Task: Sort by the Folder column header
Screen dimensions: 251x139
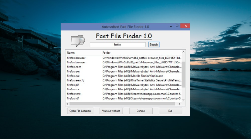Action: click(x=141, y=53)
